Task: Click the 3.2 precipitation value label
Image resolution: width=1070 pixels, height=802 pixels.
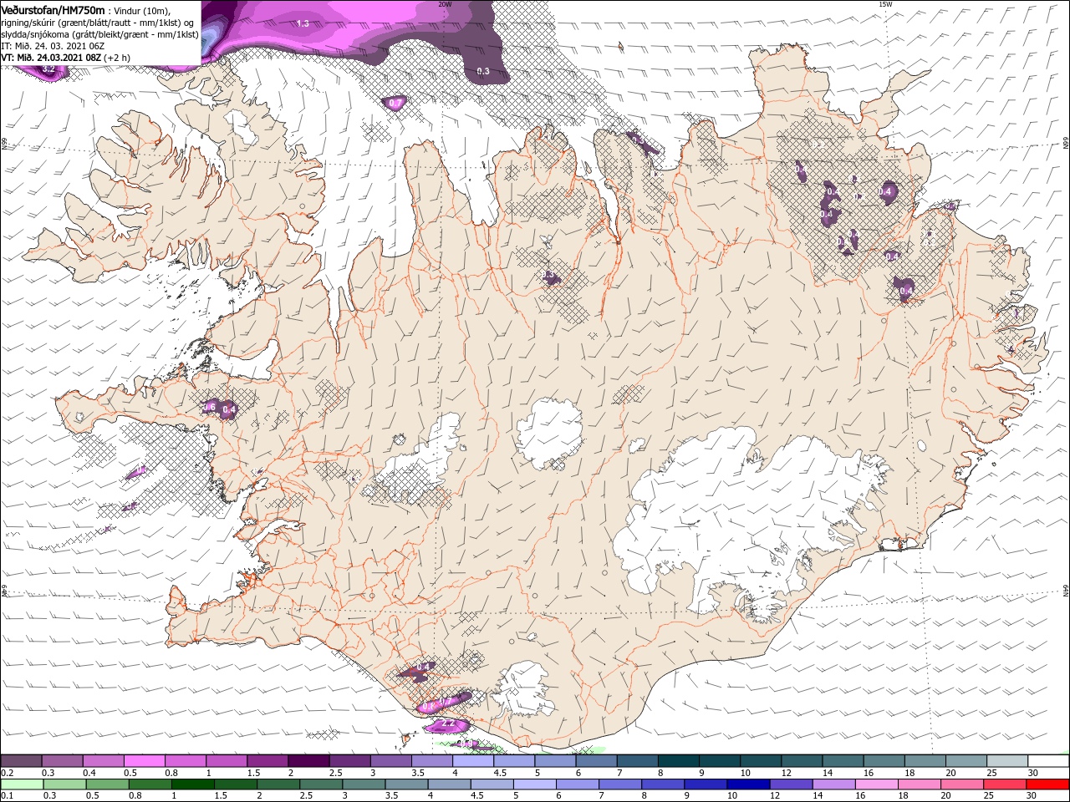Action: point(48,69)
